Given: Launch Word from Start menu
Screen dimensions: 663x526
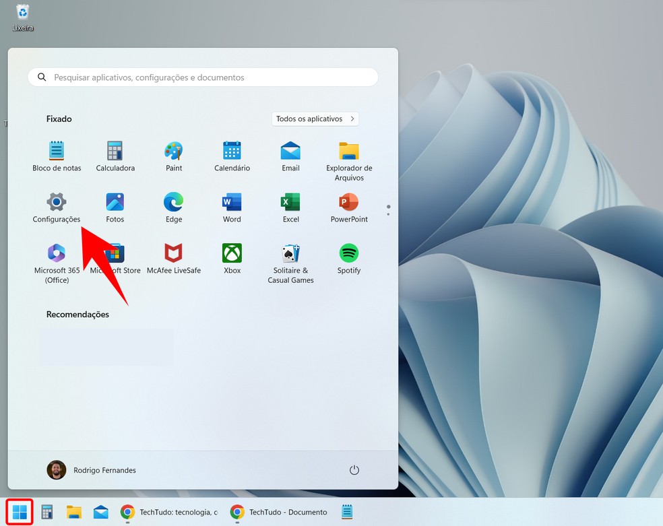Looking at the screenshot, I should pos(232,207).
